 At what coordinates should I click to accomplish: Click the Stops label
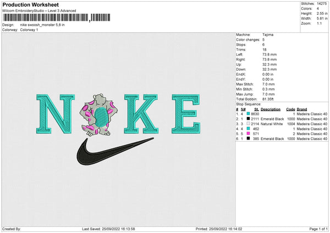[x=241, y=45]
